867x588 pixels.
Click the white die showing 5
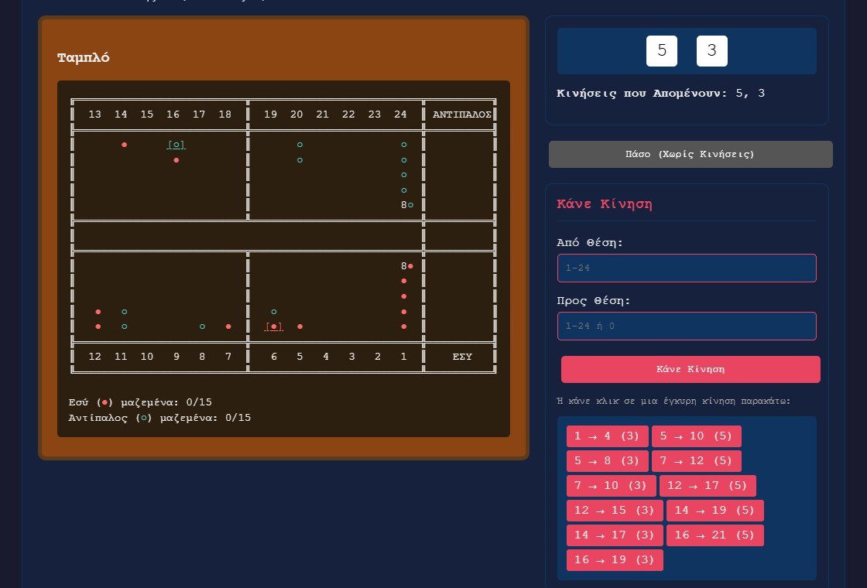tap(662, 51)
